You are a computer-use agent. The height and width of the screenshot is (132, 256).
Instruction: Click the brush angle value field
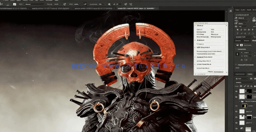click(x=119, y=4)
